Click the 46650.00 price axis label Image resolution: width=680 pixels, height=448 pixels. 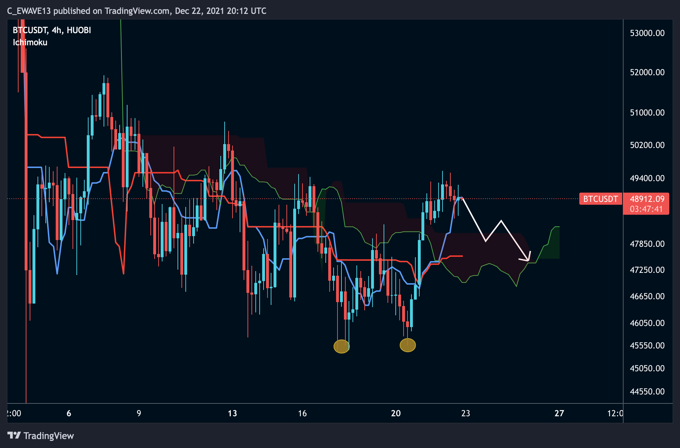click(x=647, y=296)
